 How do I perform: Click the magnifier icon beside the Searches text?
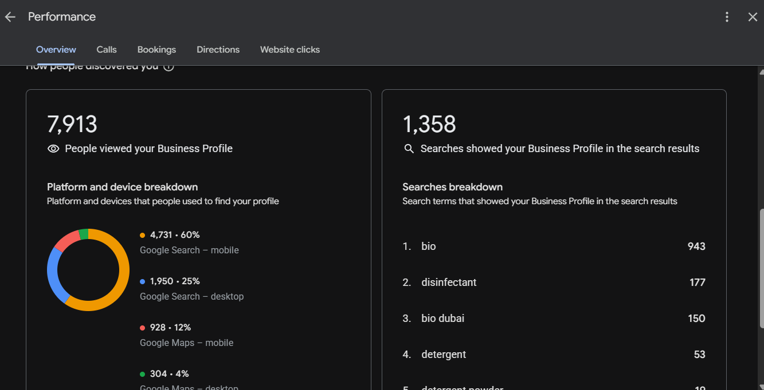tap(409, 149)
